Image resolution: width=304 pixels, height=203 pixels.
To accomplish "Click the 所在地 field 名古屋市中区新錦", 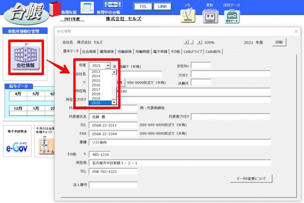I will coord(180,163).
